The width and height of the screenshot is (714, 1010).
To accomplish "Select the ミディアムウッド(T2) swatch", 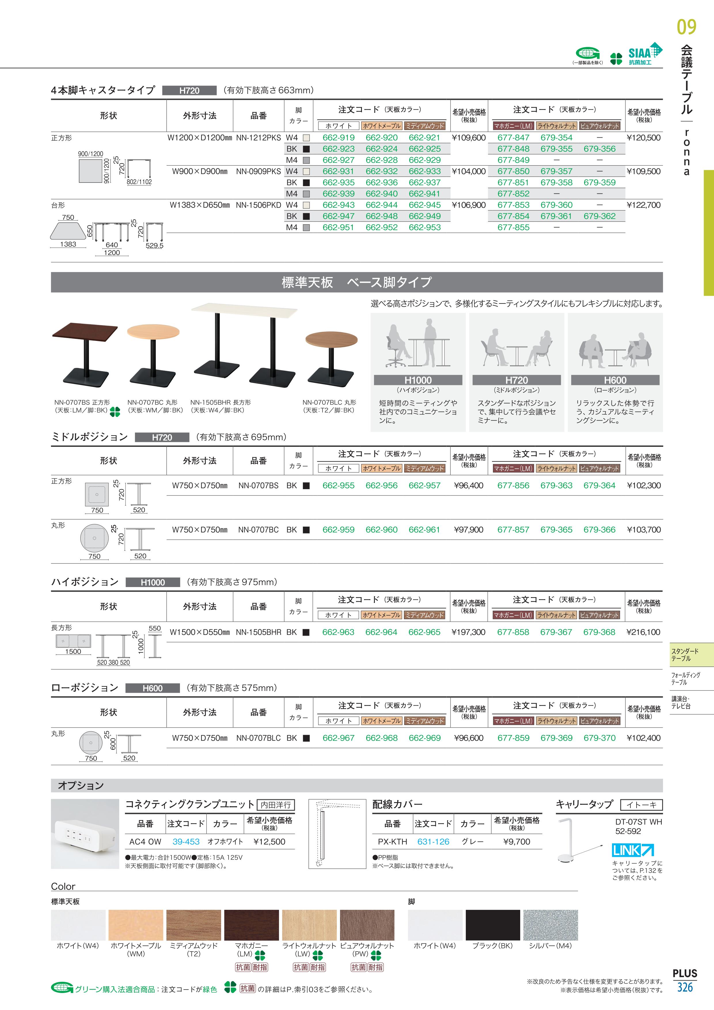I will coord(193,925).
